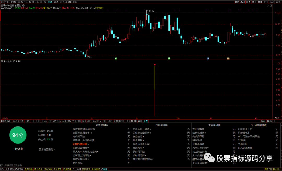Click the minus zoom icon beside 日线
282x171 pixels.
(x=279, y=121)
